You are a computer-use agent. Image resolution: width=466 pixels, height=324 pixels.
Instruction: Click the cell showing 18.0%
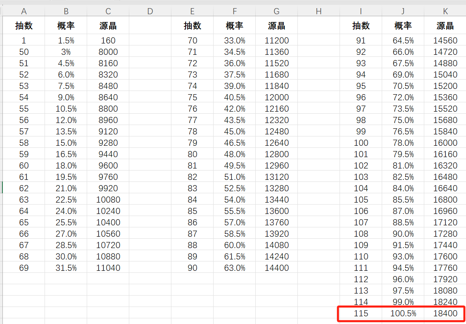tap(66, 165)
